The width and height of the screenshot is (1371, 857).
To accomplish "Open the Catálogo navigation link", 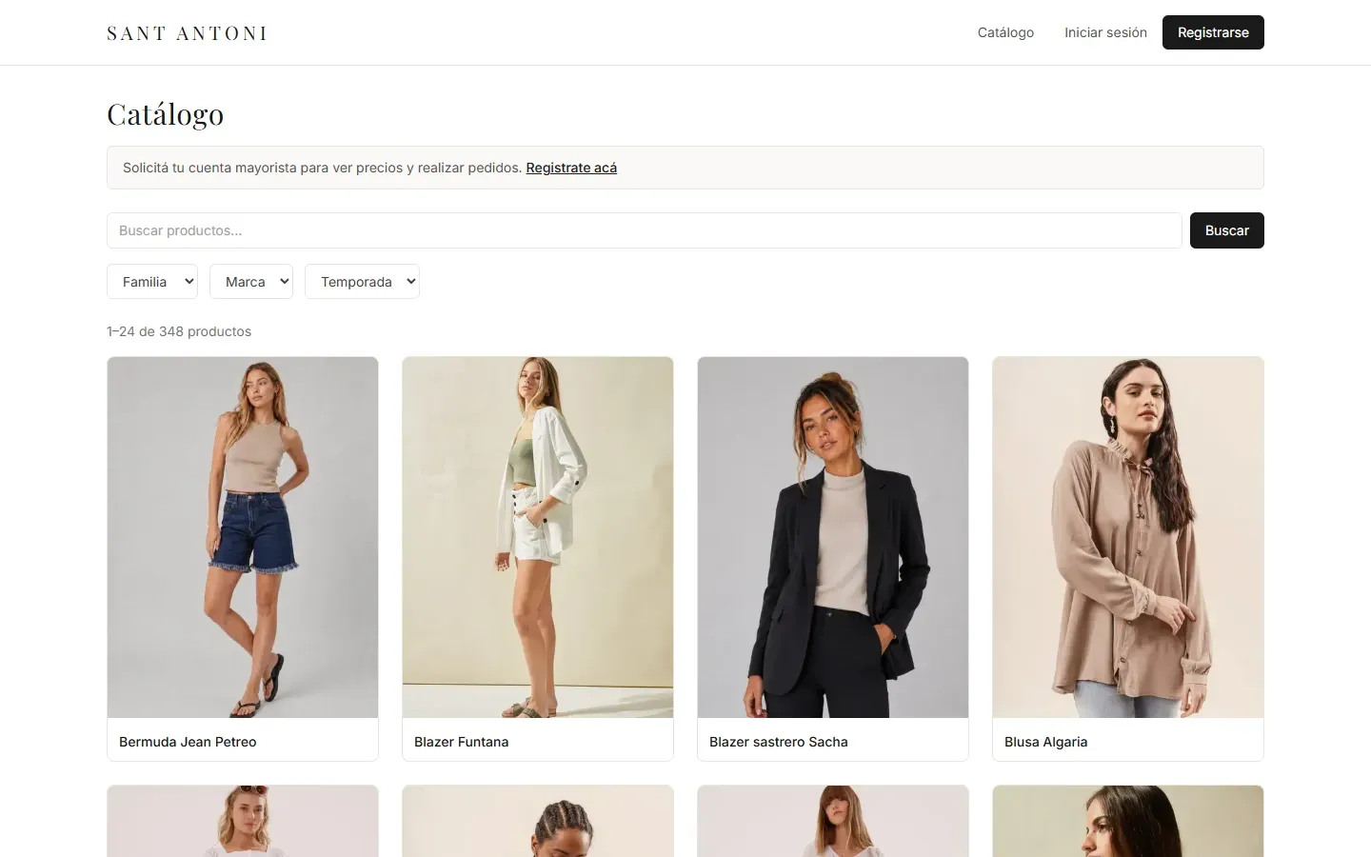I will tap(1005, 32).
